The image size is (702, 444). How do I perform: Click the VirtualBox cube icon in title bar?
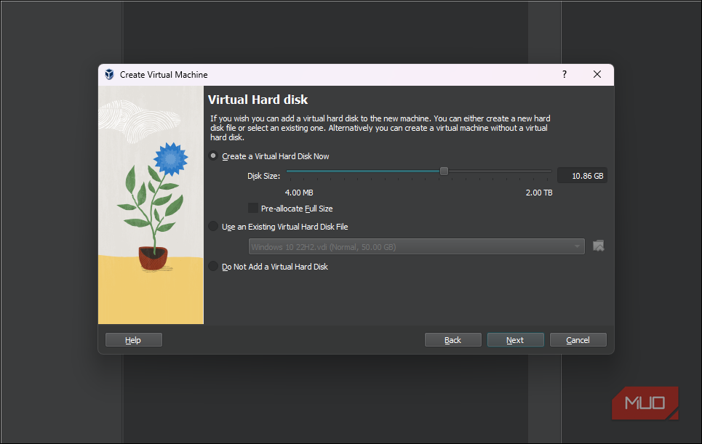[109, 74]
